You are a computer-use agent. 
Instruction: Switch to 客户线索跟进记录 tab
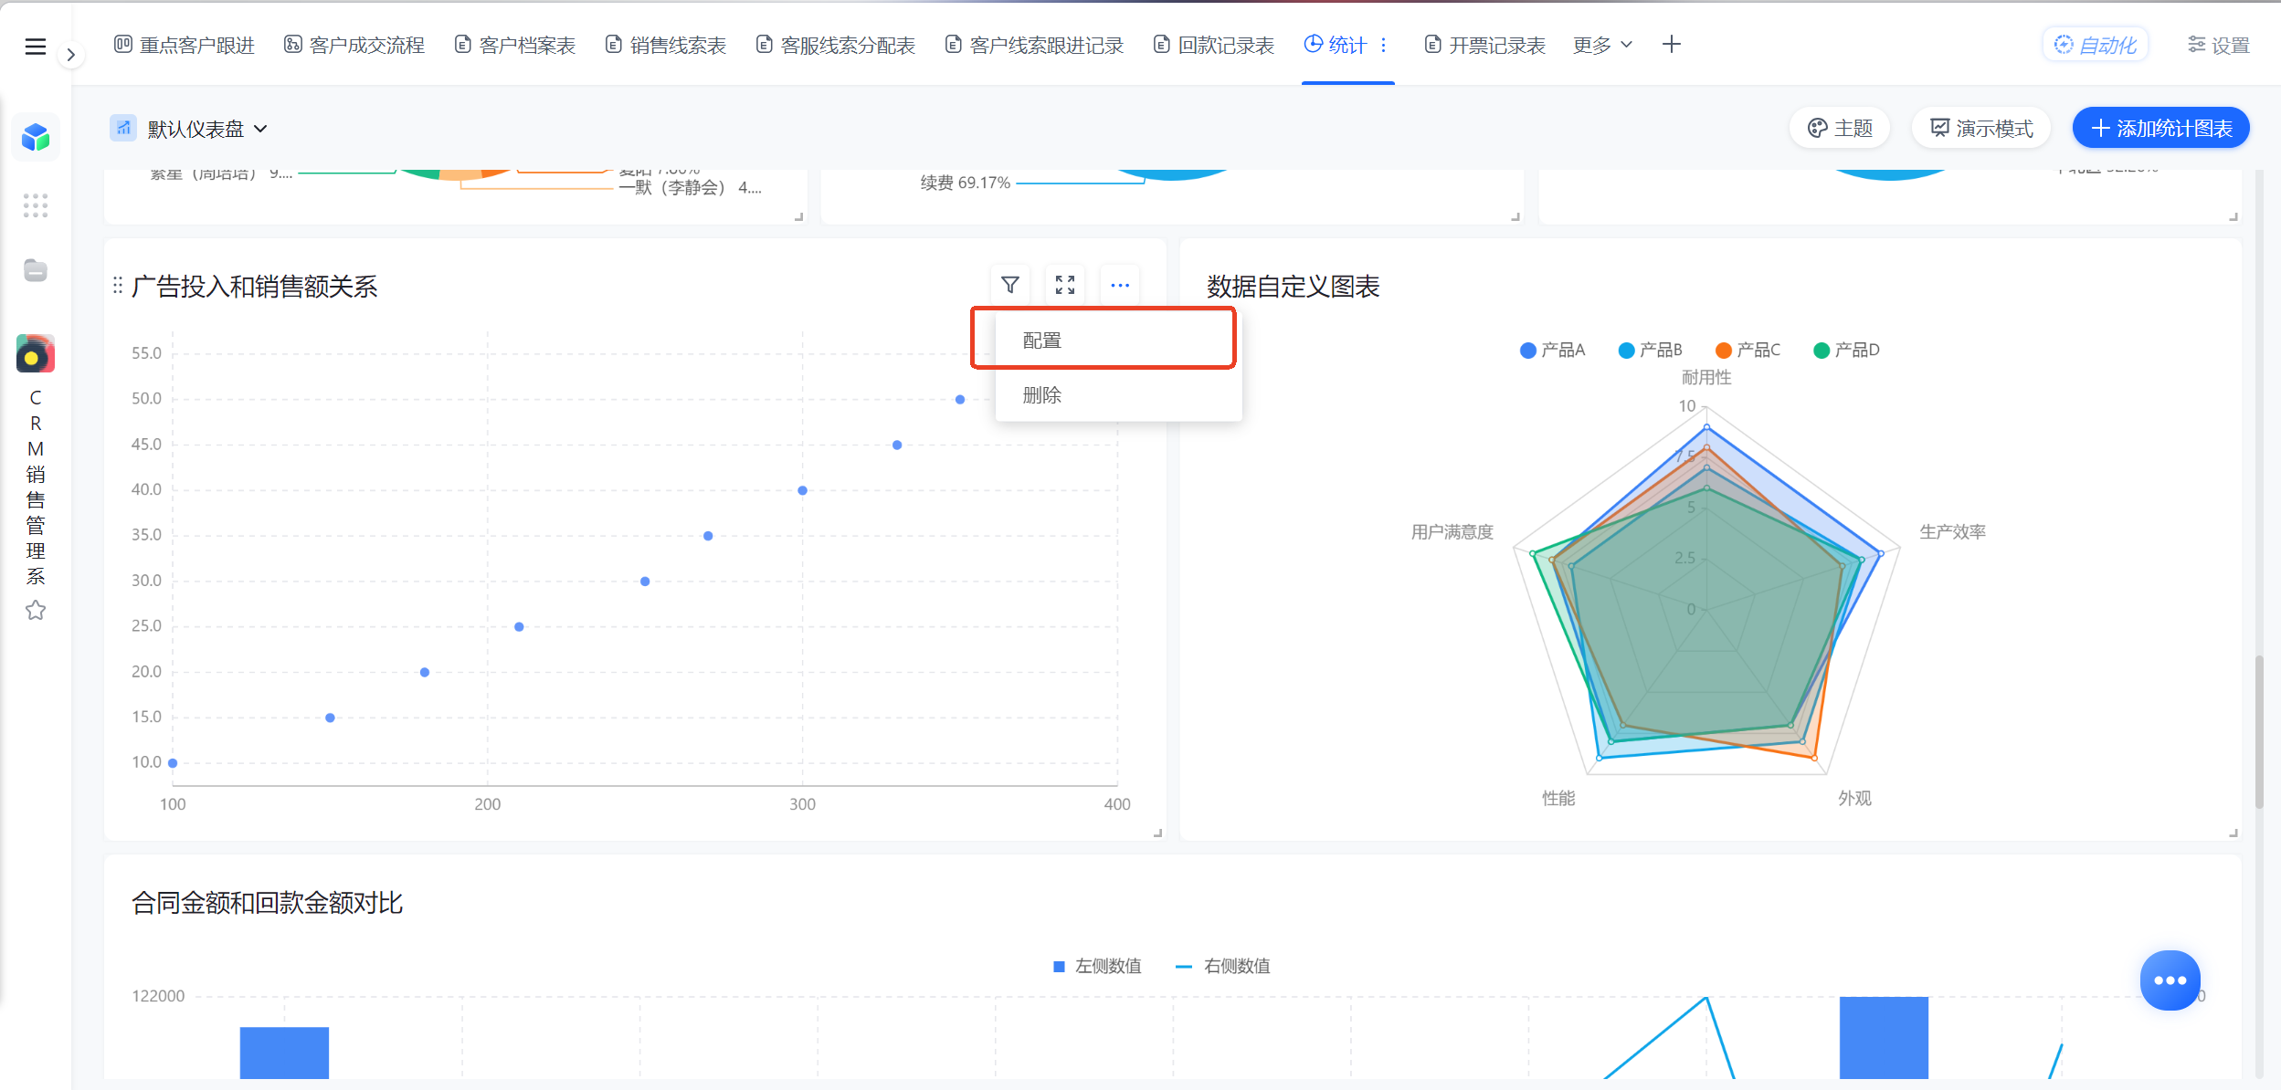1035,45
